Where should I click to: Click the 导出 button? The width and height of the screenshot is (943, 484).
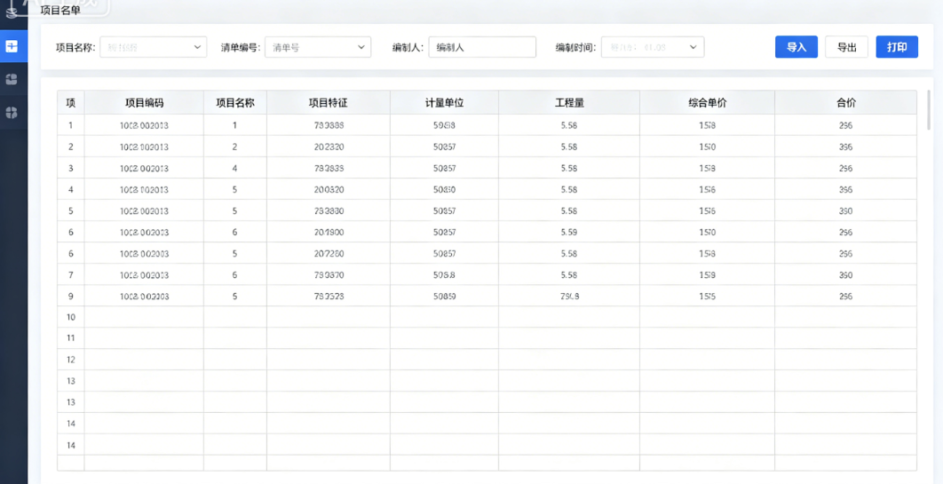pyautogui.click(x=847, y=47)
